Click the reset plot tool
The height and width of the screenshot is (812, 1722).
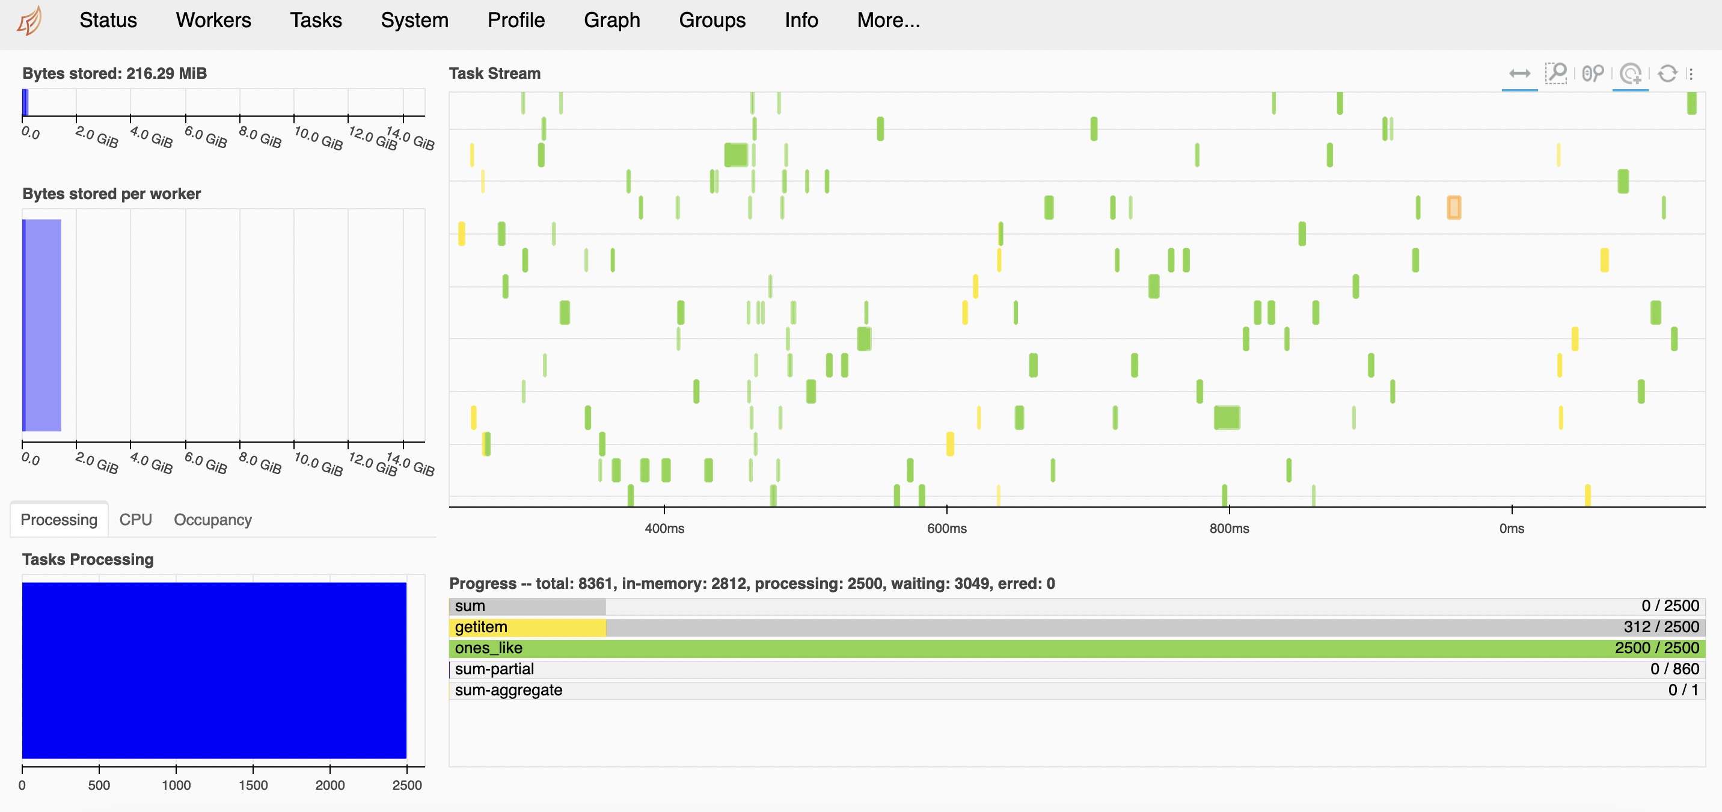pyautogui.click(x=1667, y=73)
